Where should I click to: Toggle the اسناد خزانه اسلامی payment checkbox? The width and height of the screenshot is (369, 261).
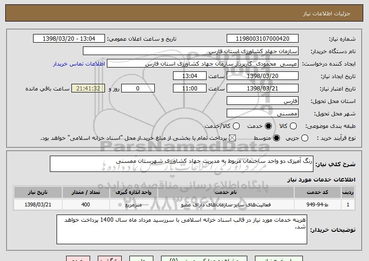pyautogui.click(x=232, y=138)
